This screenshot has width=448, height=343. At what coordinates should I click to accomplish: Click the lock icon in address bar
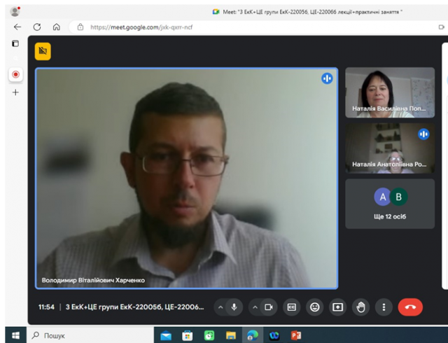(80, 27)
